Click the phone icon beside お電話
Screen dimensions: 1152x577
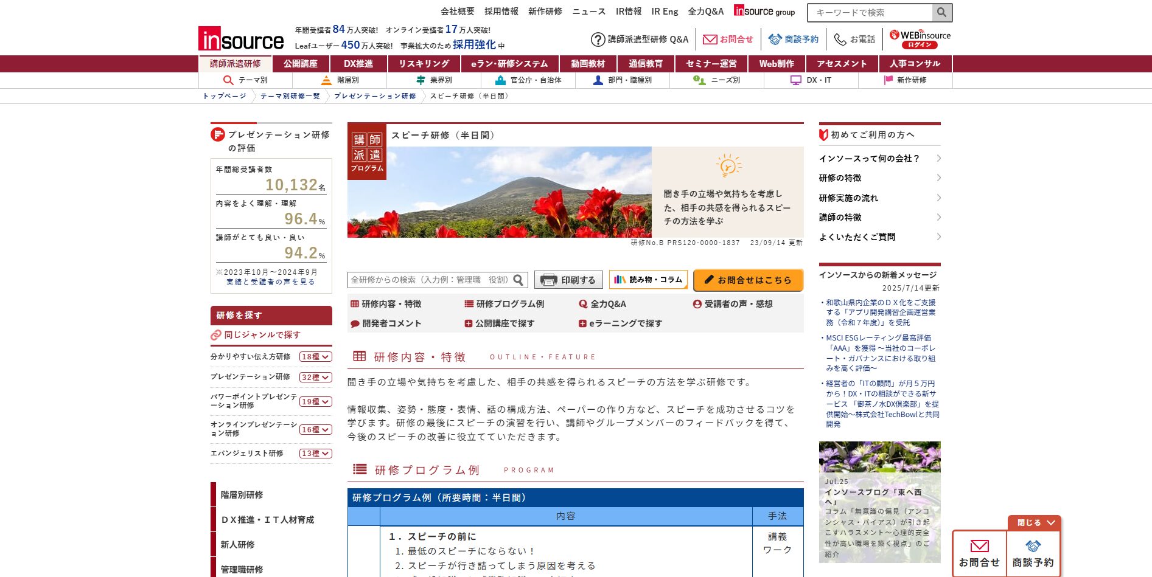click(840, 40)
